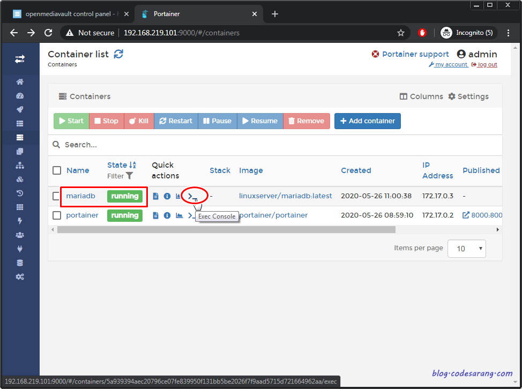The image size is (522, 389).
Task: Open logs icon for mariadb container
Action: tap(155, 196)
